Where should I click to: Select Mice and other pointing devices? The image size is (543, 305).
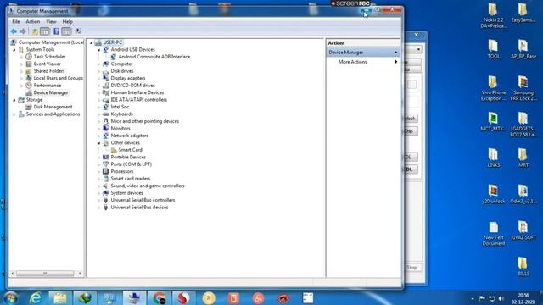pyautogui.click(x=145, y=121)
